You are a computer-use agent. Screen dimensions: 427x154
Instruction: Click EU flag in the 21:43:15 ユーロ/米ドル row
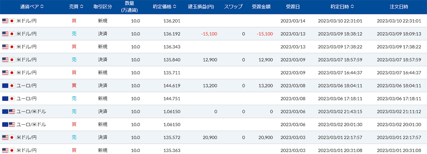pos(5,111)
